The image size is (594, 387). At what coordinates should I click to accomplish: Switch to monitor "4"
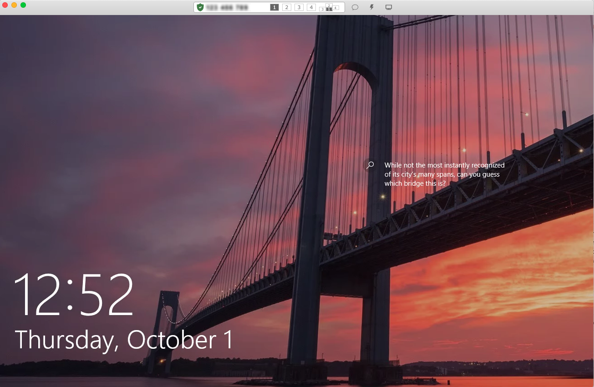pos(311,7)
